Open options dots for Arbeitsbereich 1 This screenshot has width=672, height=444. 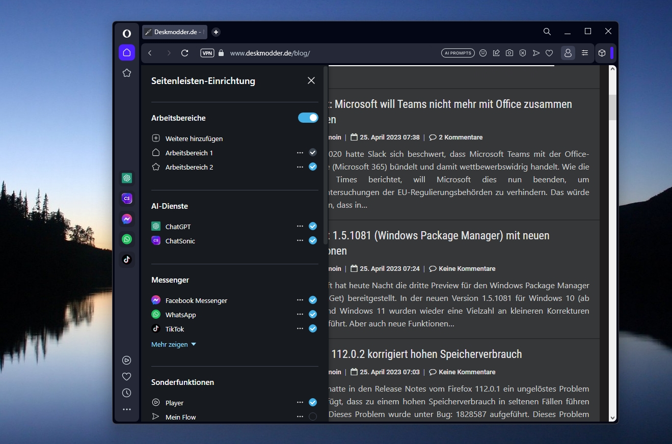coord(300,153)
